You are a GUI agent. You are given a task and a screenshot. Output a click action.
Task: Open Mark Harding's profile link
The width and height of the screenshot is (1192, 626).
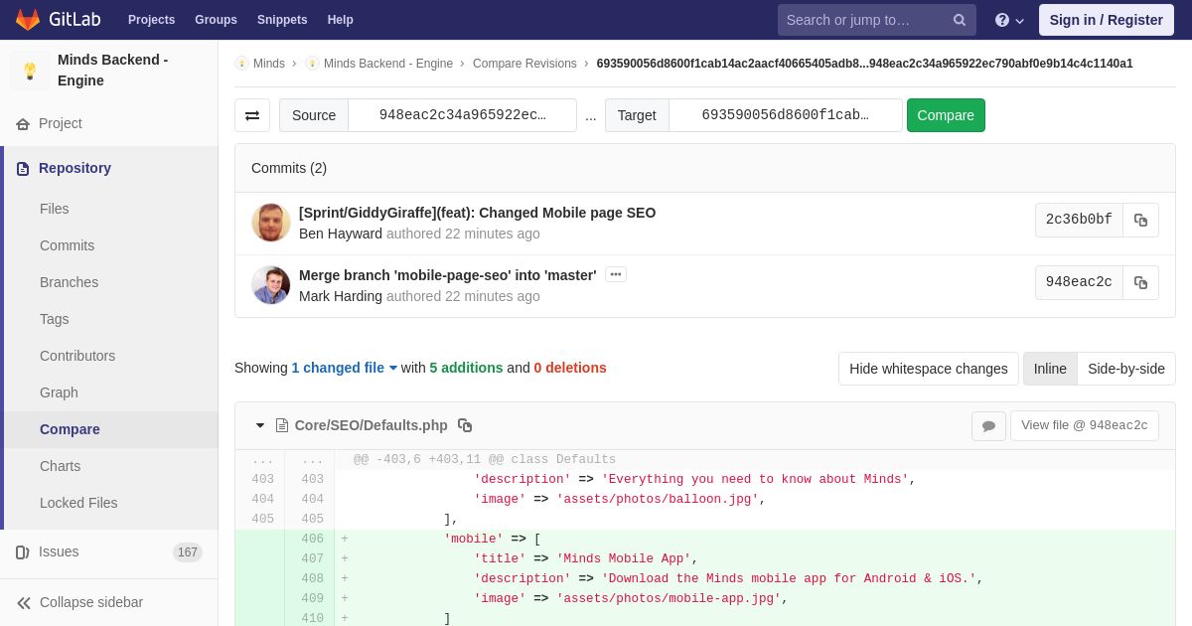pyautogui.click(x=341, y=296)
